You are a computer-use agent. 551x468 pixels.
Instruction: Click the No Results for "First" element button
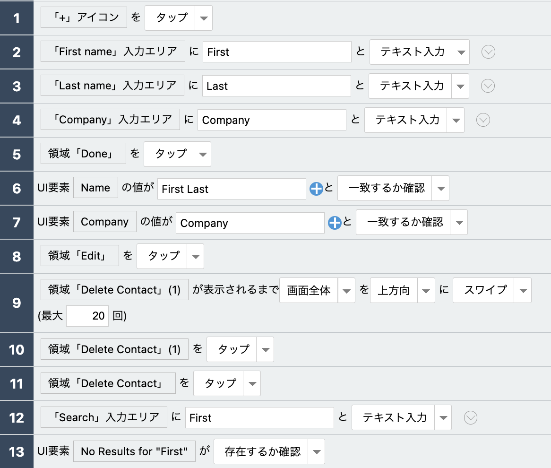pyautogui.click(x=134, y=451)
